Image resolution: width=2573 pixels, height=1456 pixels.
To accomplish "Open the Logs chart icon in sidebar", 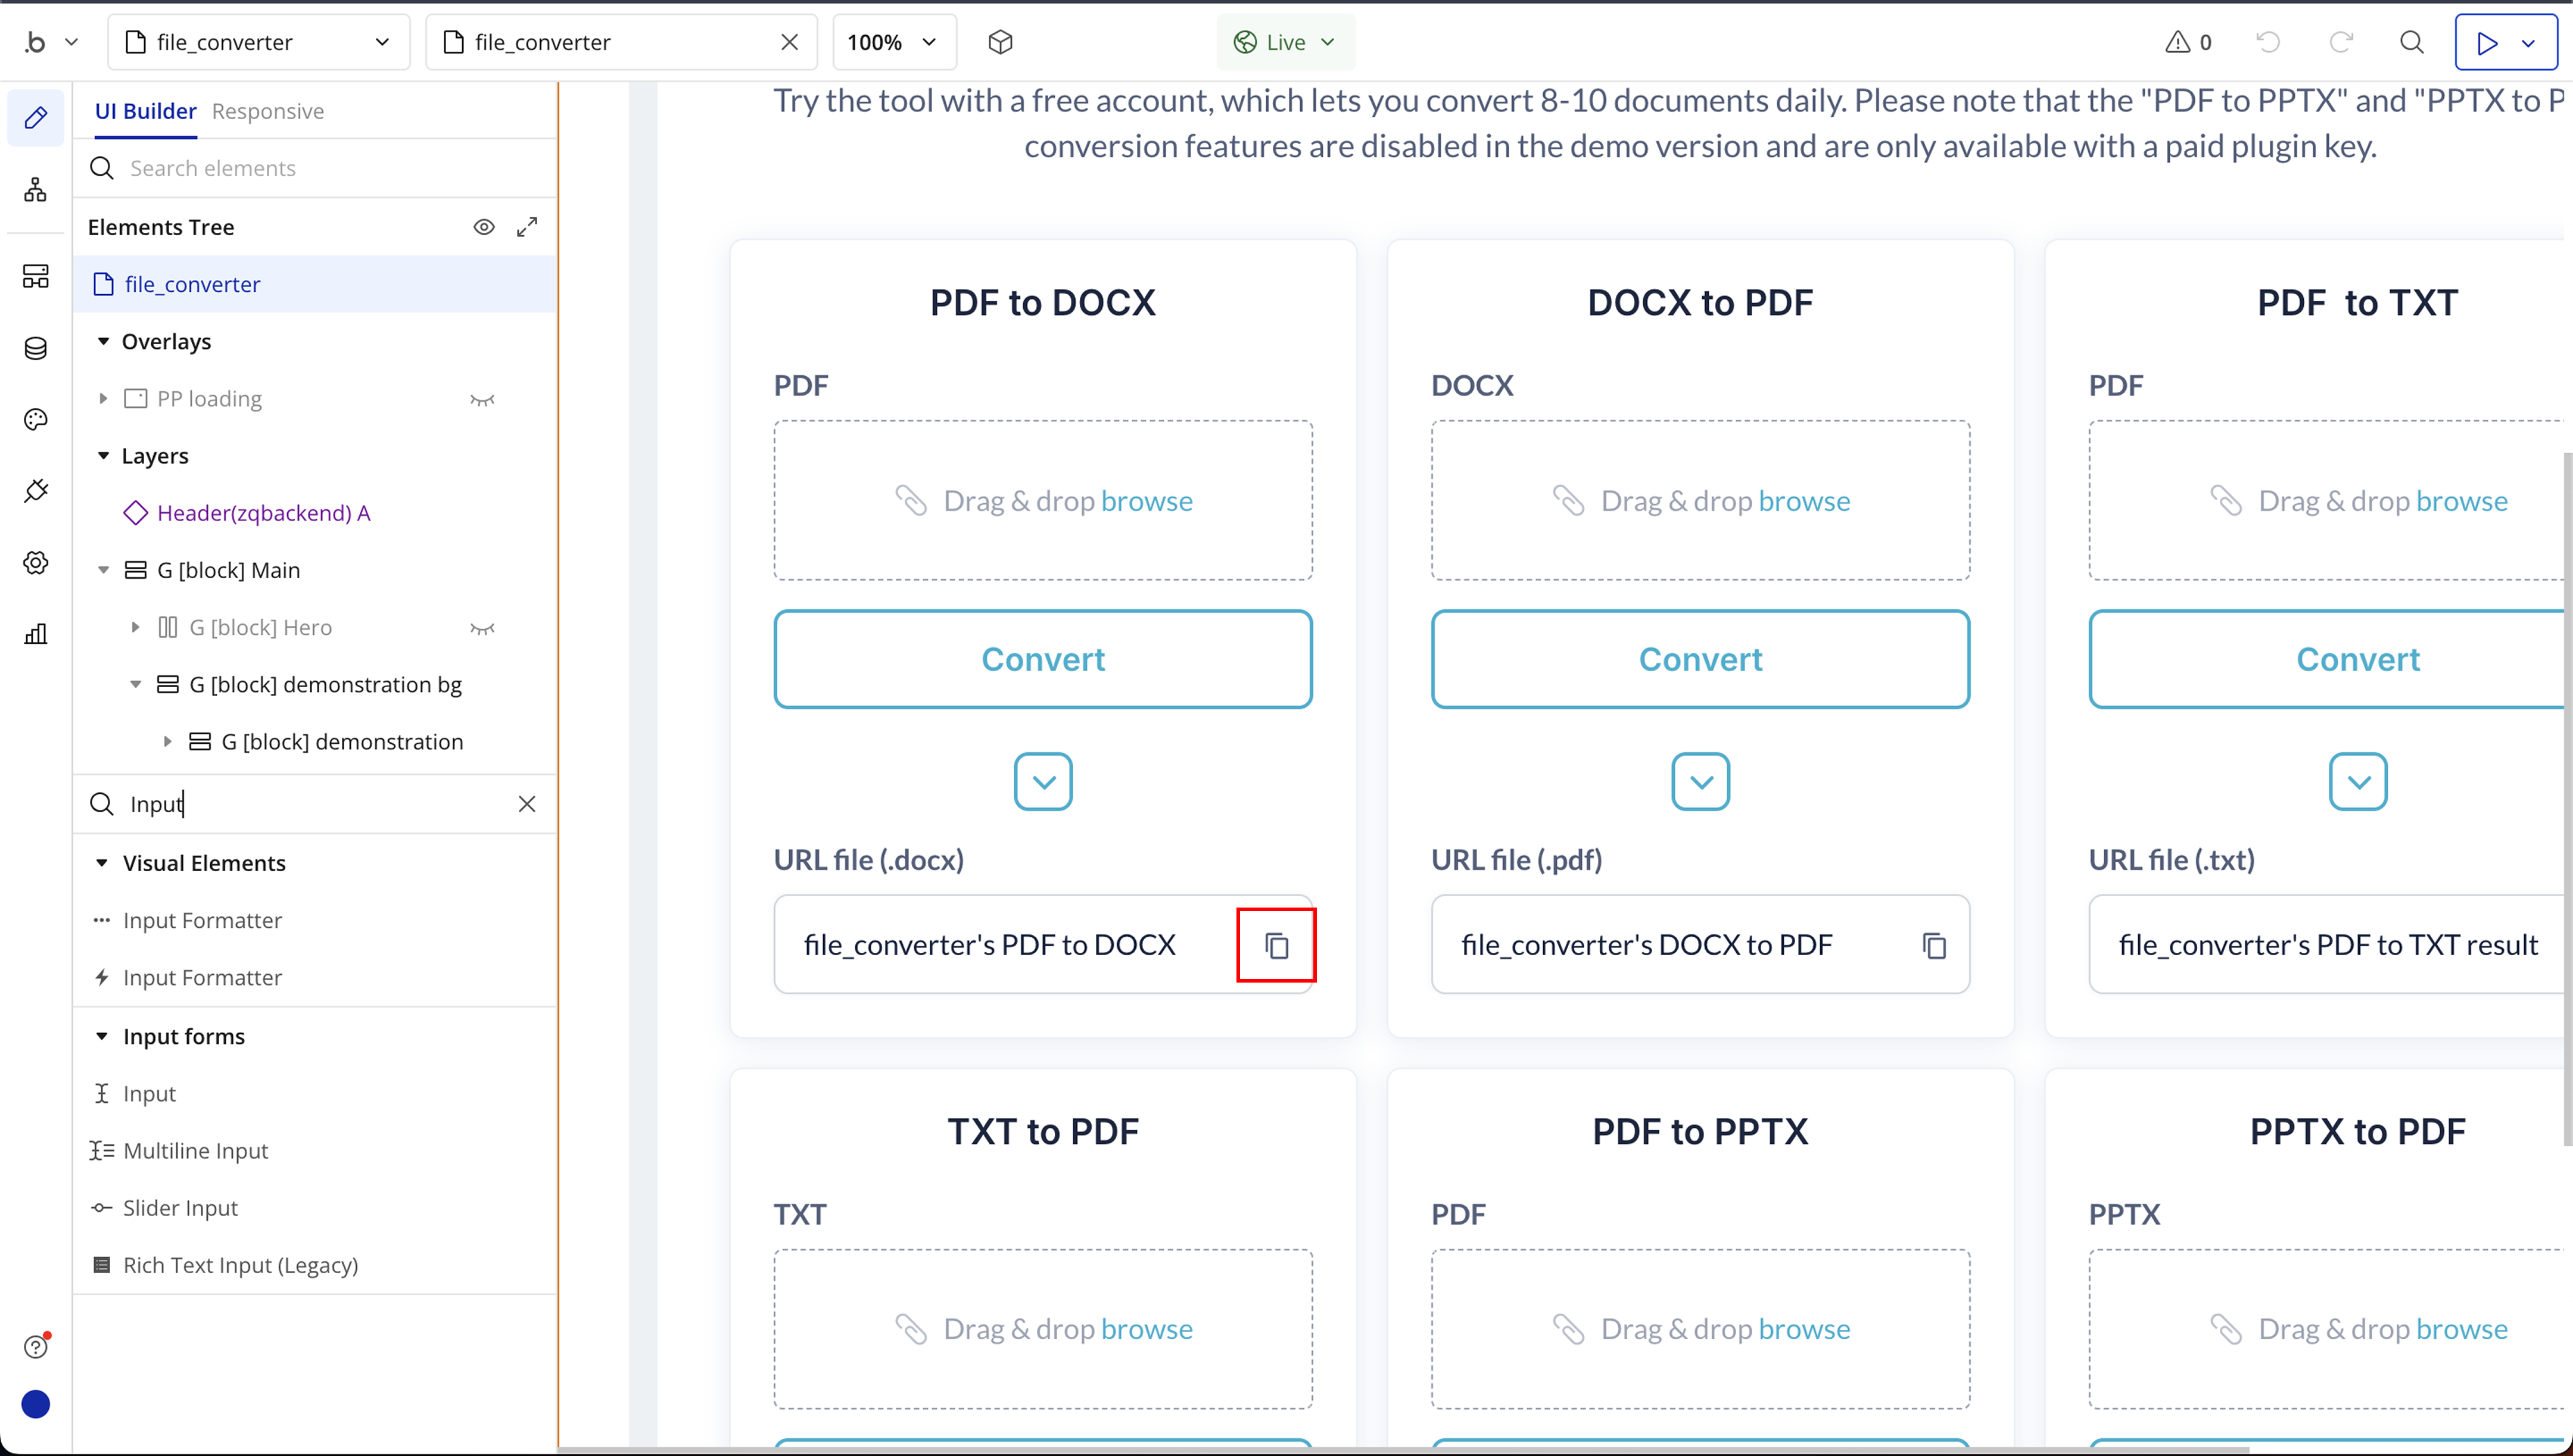I will [36, 634].
